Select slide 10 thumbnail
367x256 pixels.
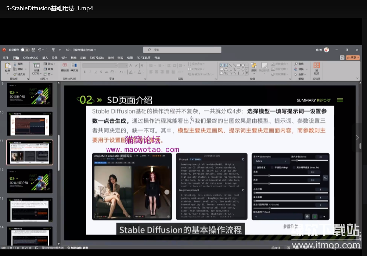tap(30, 123)
